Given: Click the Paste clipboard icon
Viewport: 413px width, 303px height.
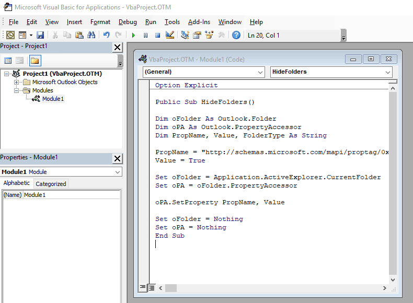Looking at the screenshot, I should 79,35.
